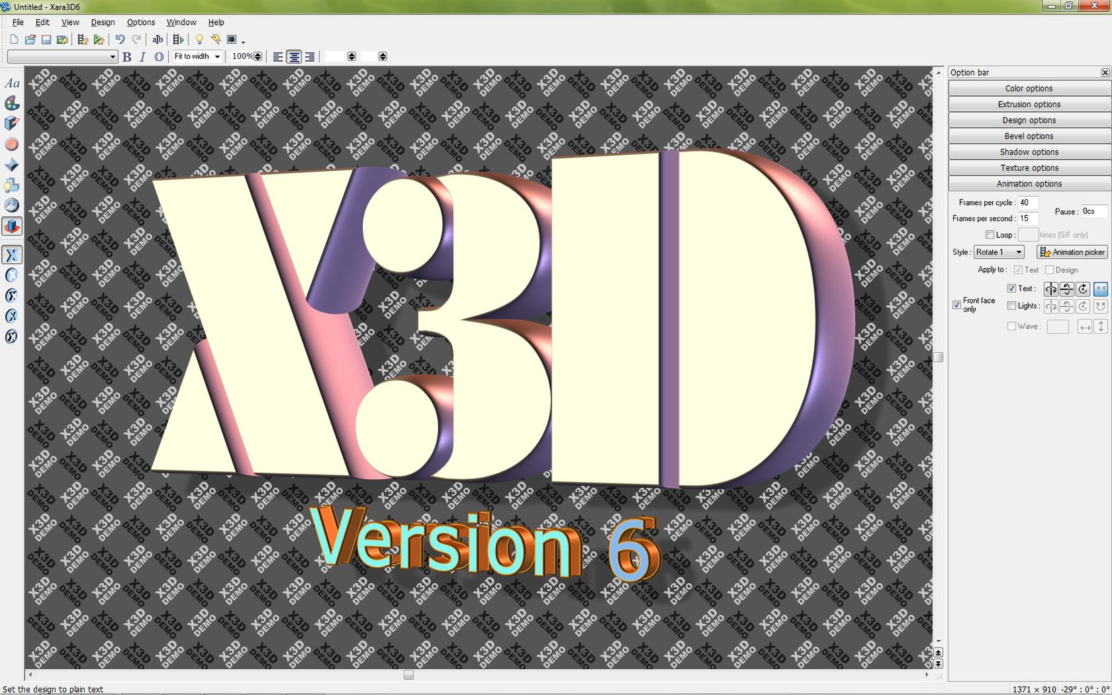Screen dimensions: 1112x695
Task: Open the View menu
Action: 70,23
